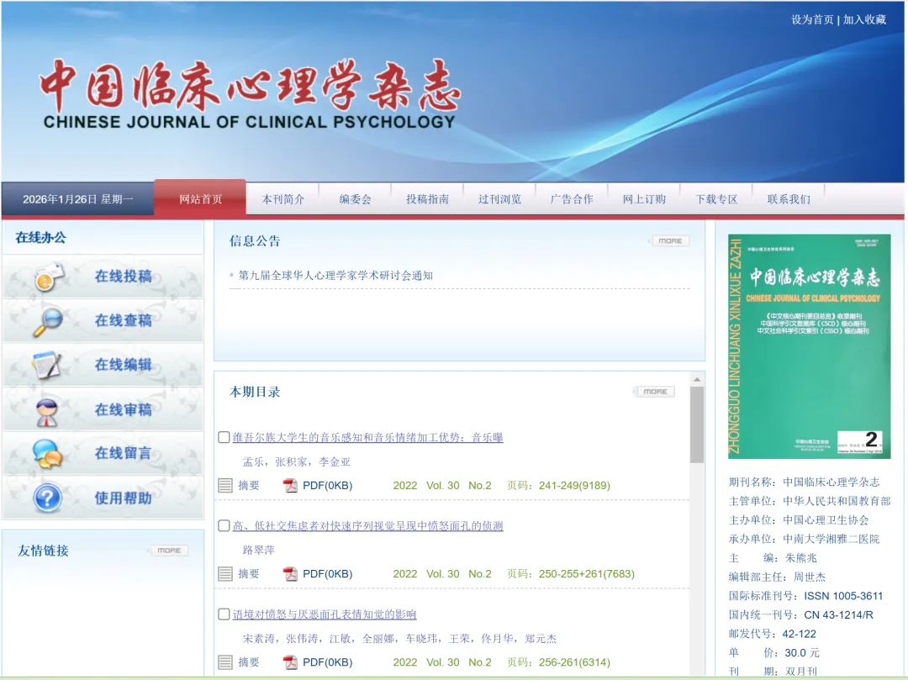Click 在线留言 text label
This screenshot has height=680, width=908.
pos(124,453)
